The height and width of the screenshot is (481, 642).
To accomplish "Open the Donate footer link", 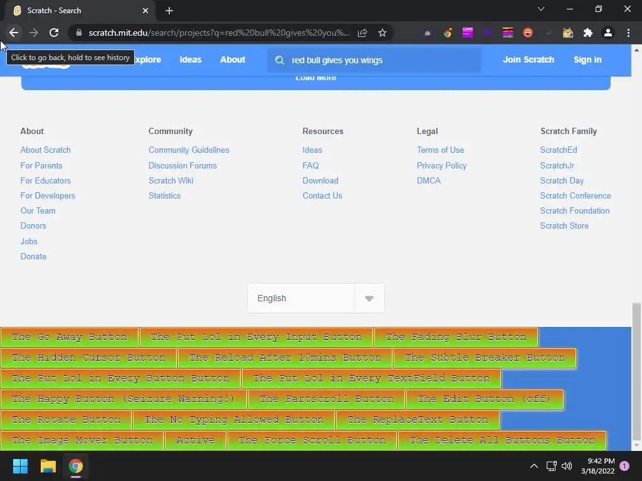I will coord(33,256).
